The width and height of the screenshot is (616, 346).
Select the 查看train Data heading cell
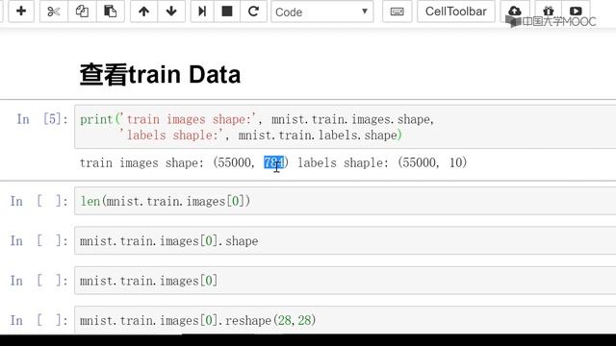tap(160, 75)
